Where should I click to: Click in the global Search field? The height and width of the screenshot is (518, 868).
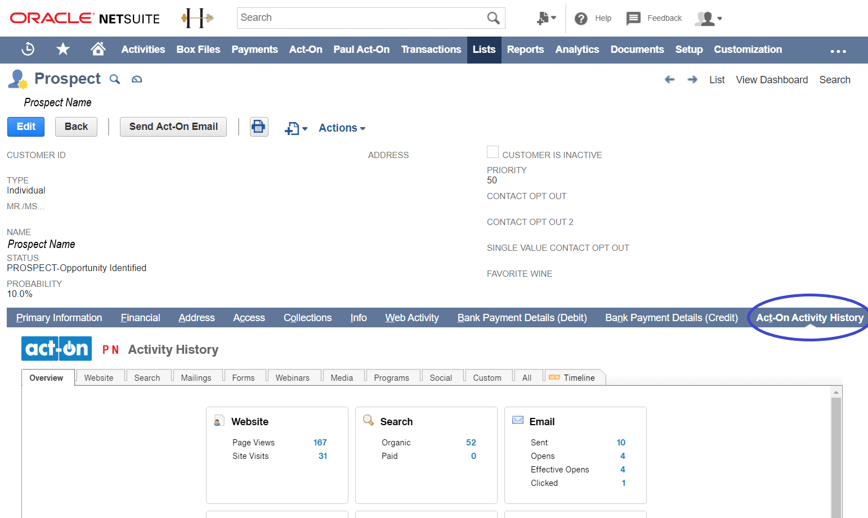click(361, 18)
